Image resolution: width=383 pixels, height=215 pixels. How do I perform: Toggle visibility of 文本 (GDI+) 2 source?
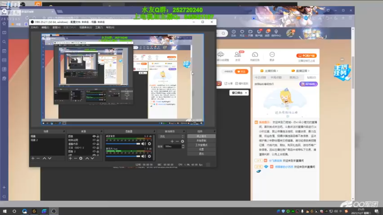(94, 148)
